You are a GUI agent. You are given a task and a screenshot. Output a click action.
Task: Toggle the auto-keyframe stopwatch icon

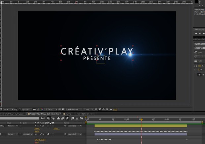[77, 118]
